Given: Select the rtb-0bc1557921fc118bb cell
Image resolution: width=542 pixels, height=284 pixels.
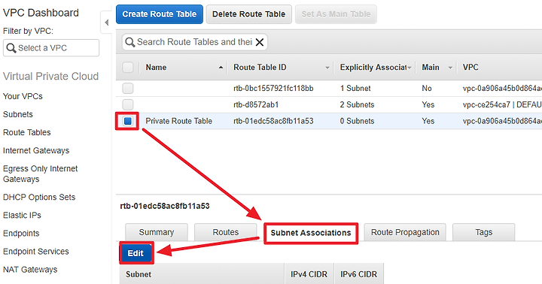Looking at the screenshot, I should [x=273, y=89].
